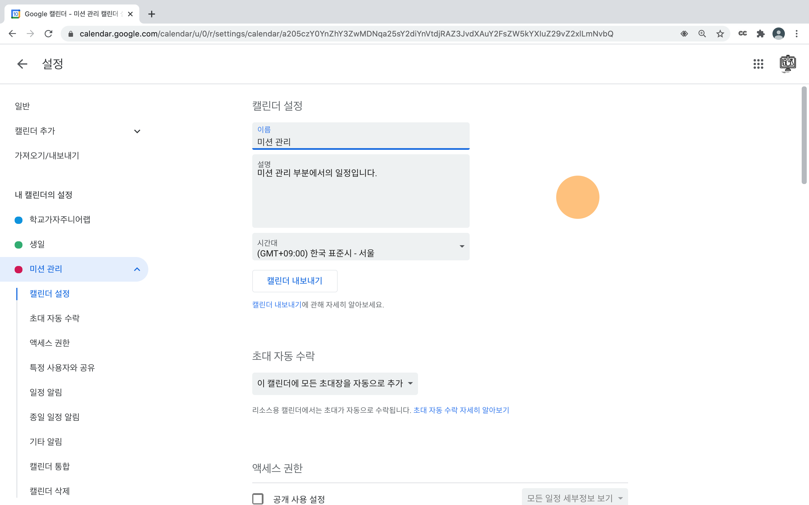Bookmark page with star icon
809x505 pixels.
[720, 34]
